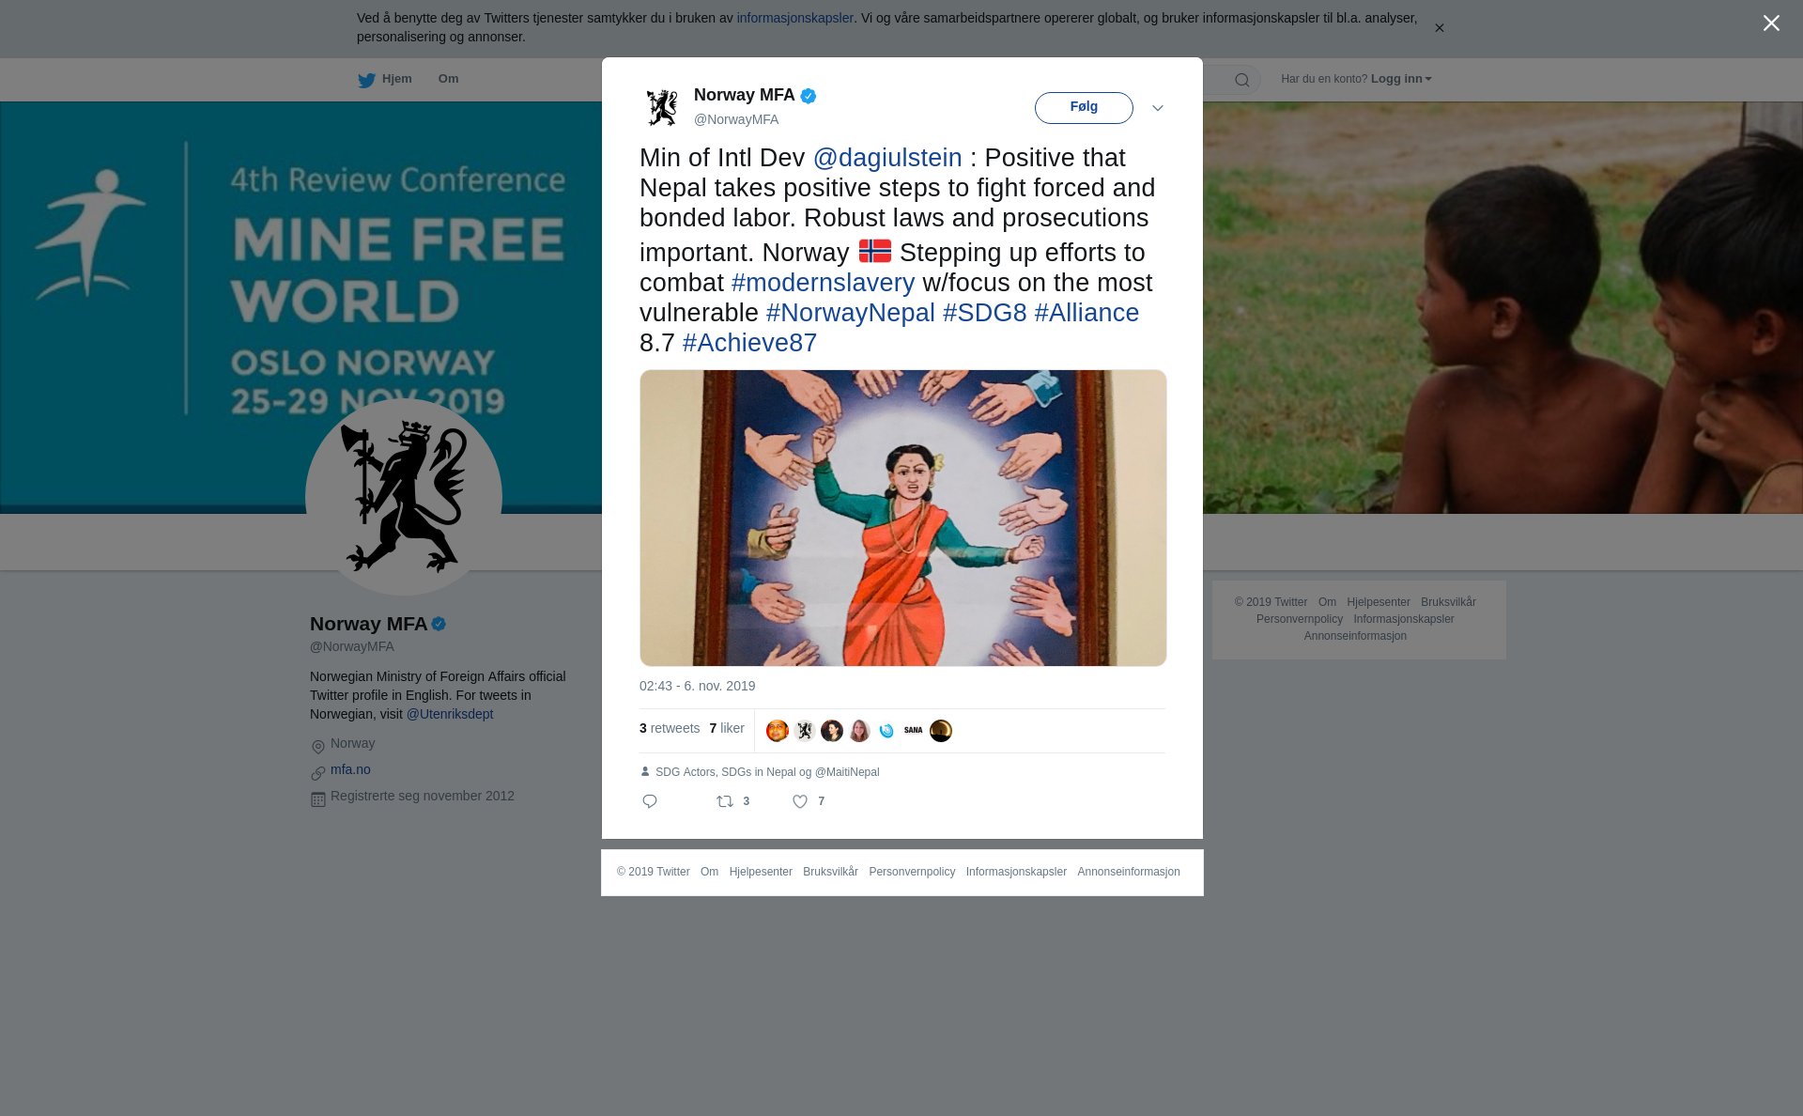
Task: Click the search magnifier icon
Action: pyautogui.click(x=1242, y=80)
